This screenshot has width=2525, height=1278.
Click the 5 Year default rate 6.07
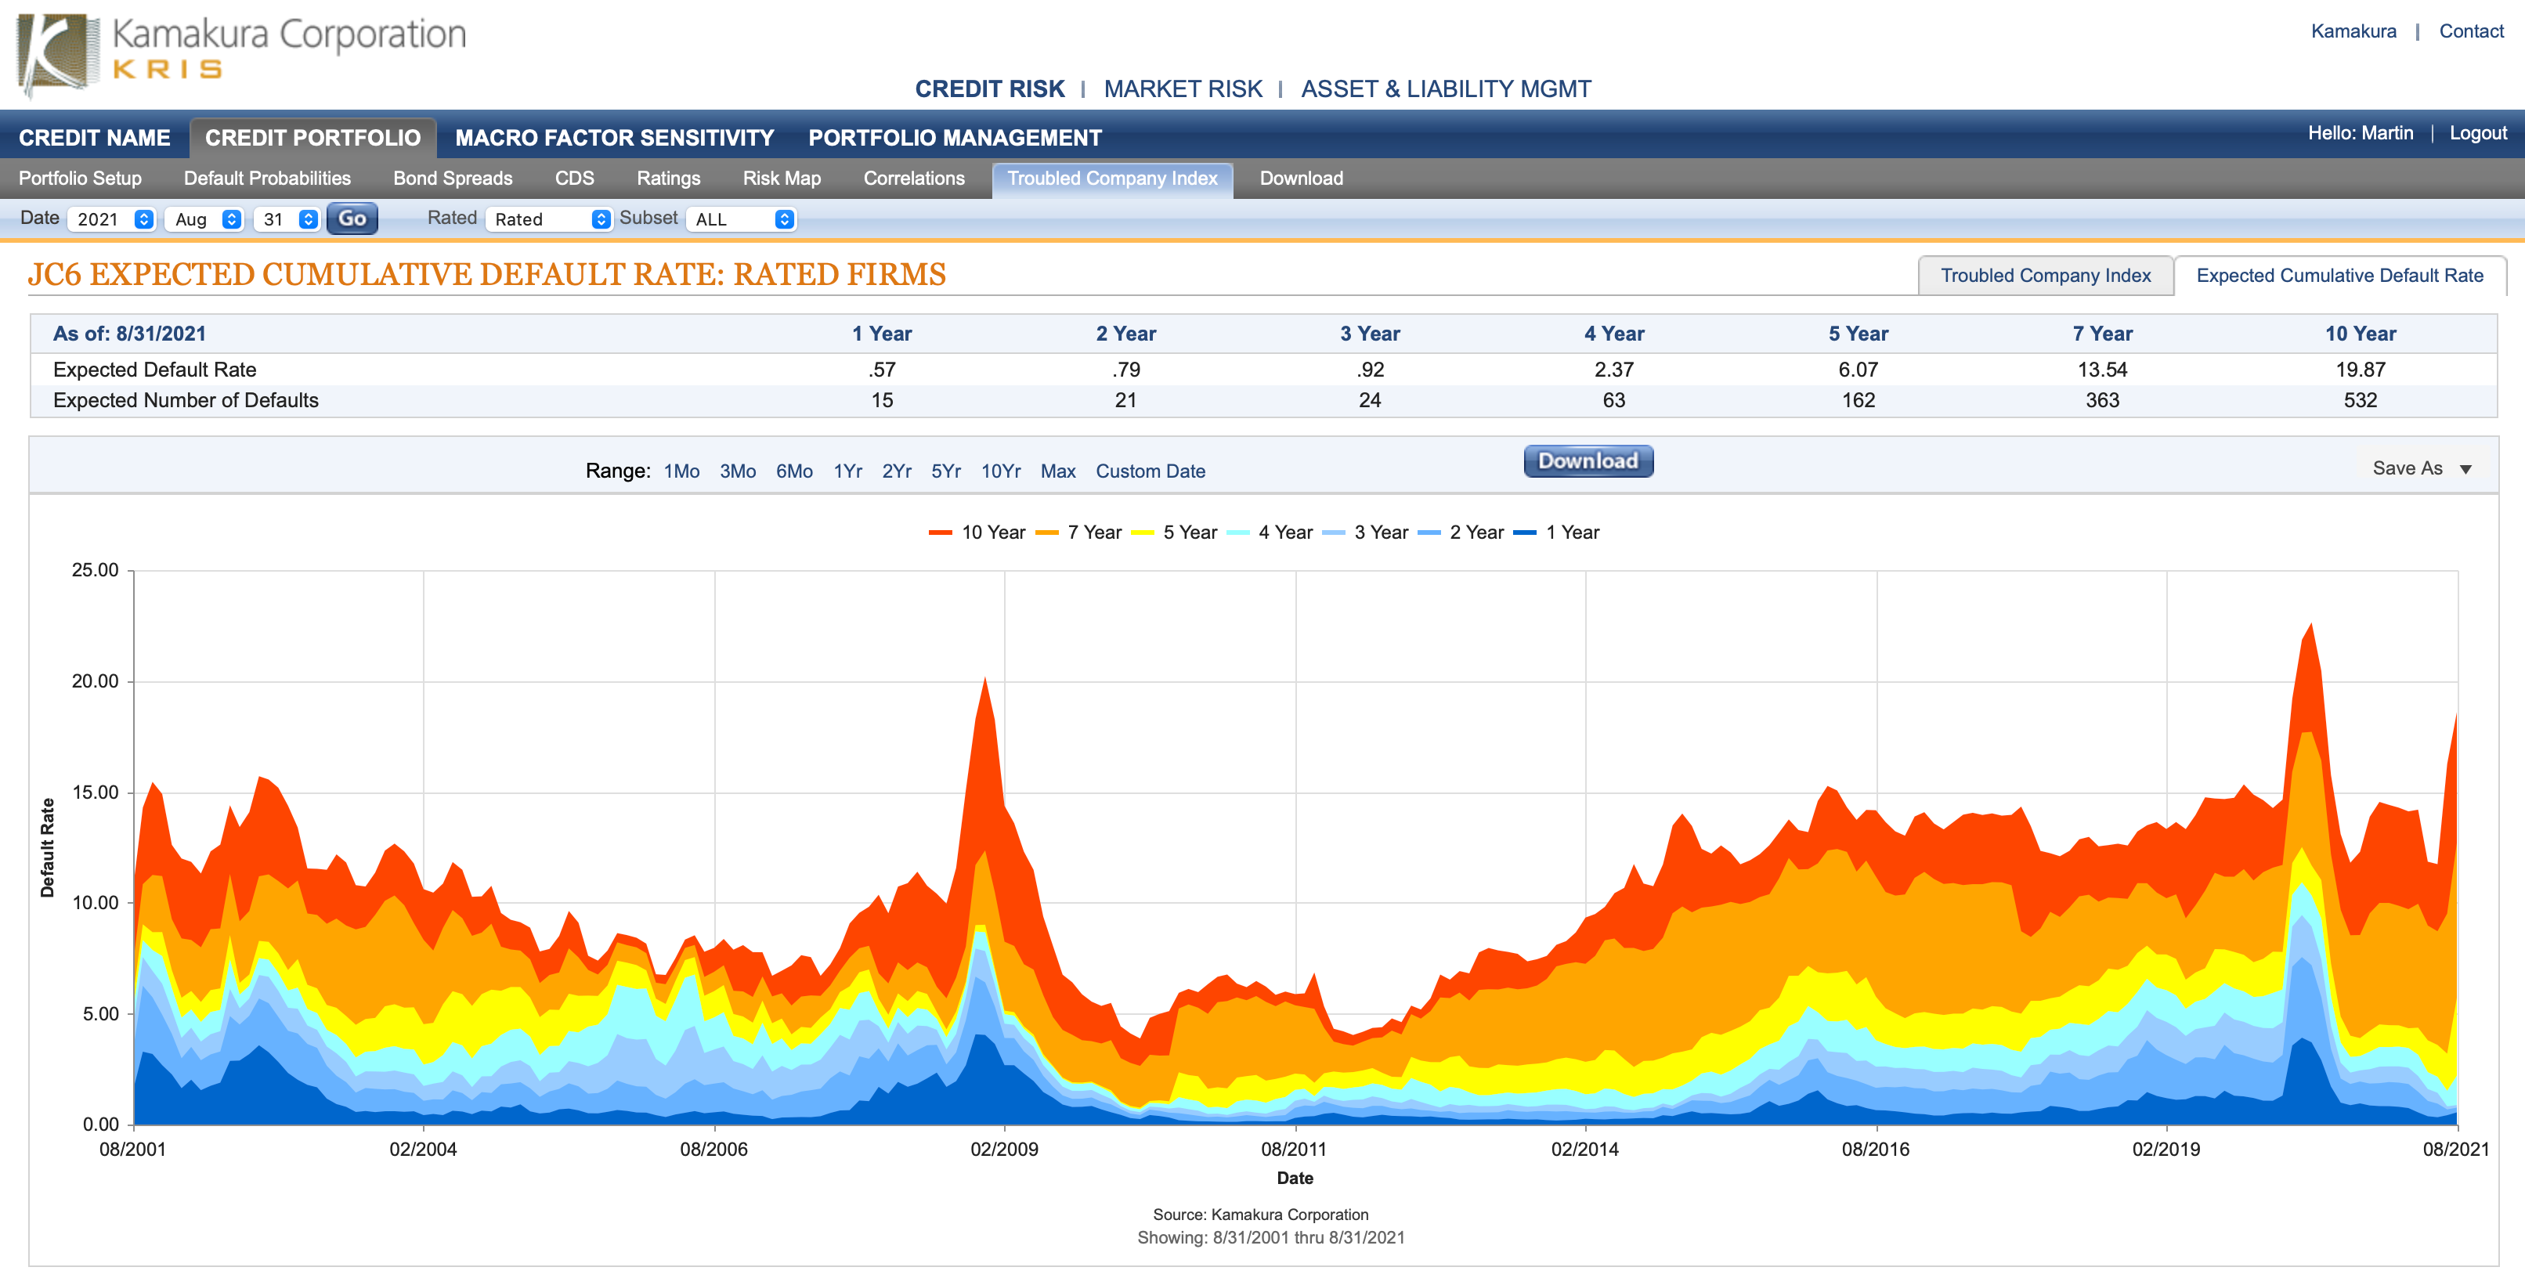click(x=1858, y=370)
